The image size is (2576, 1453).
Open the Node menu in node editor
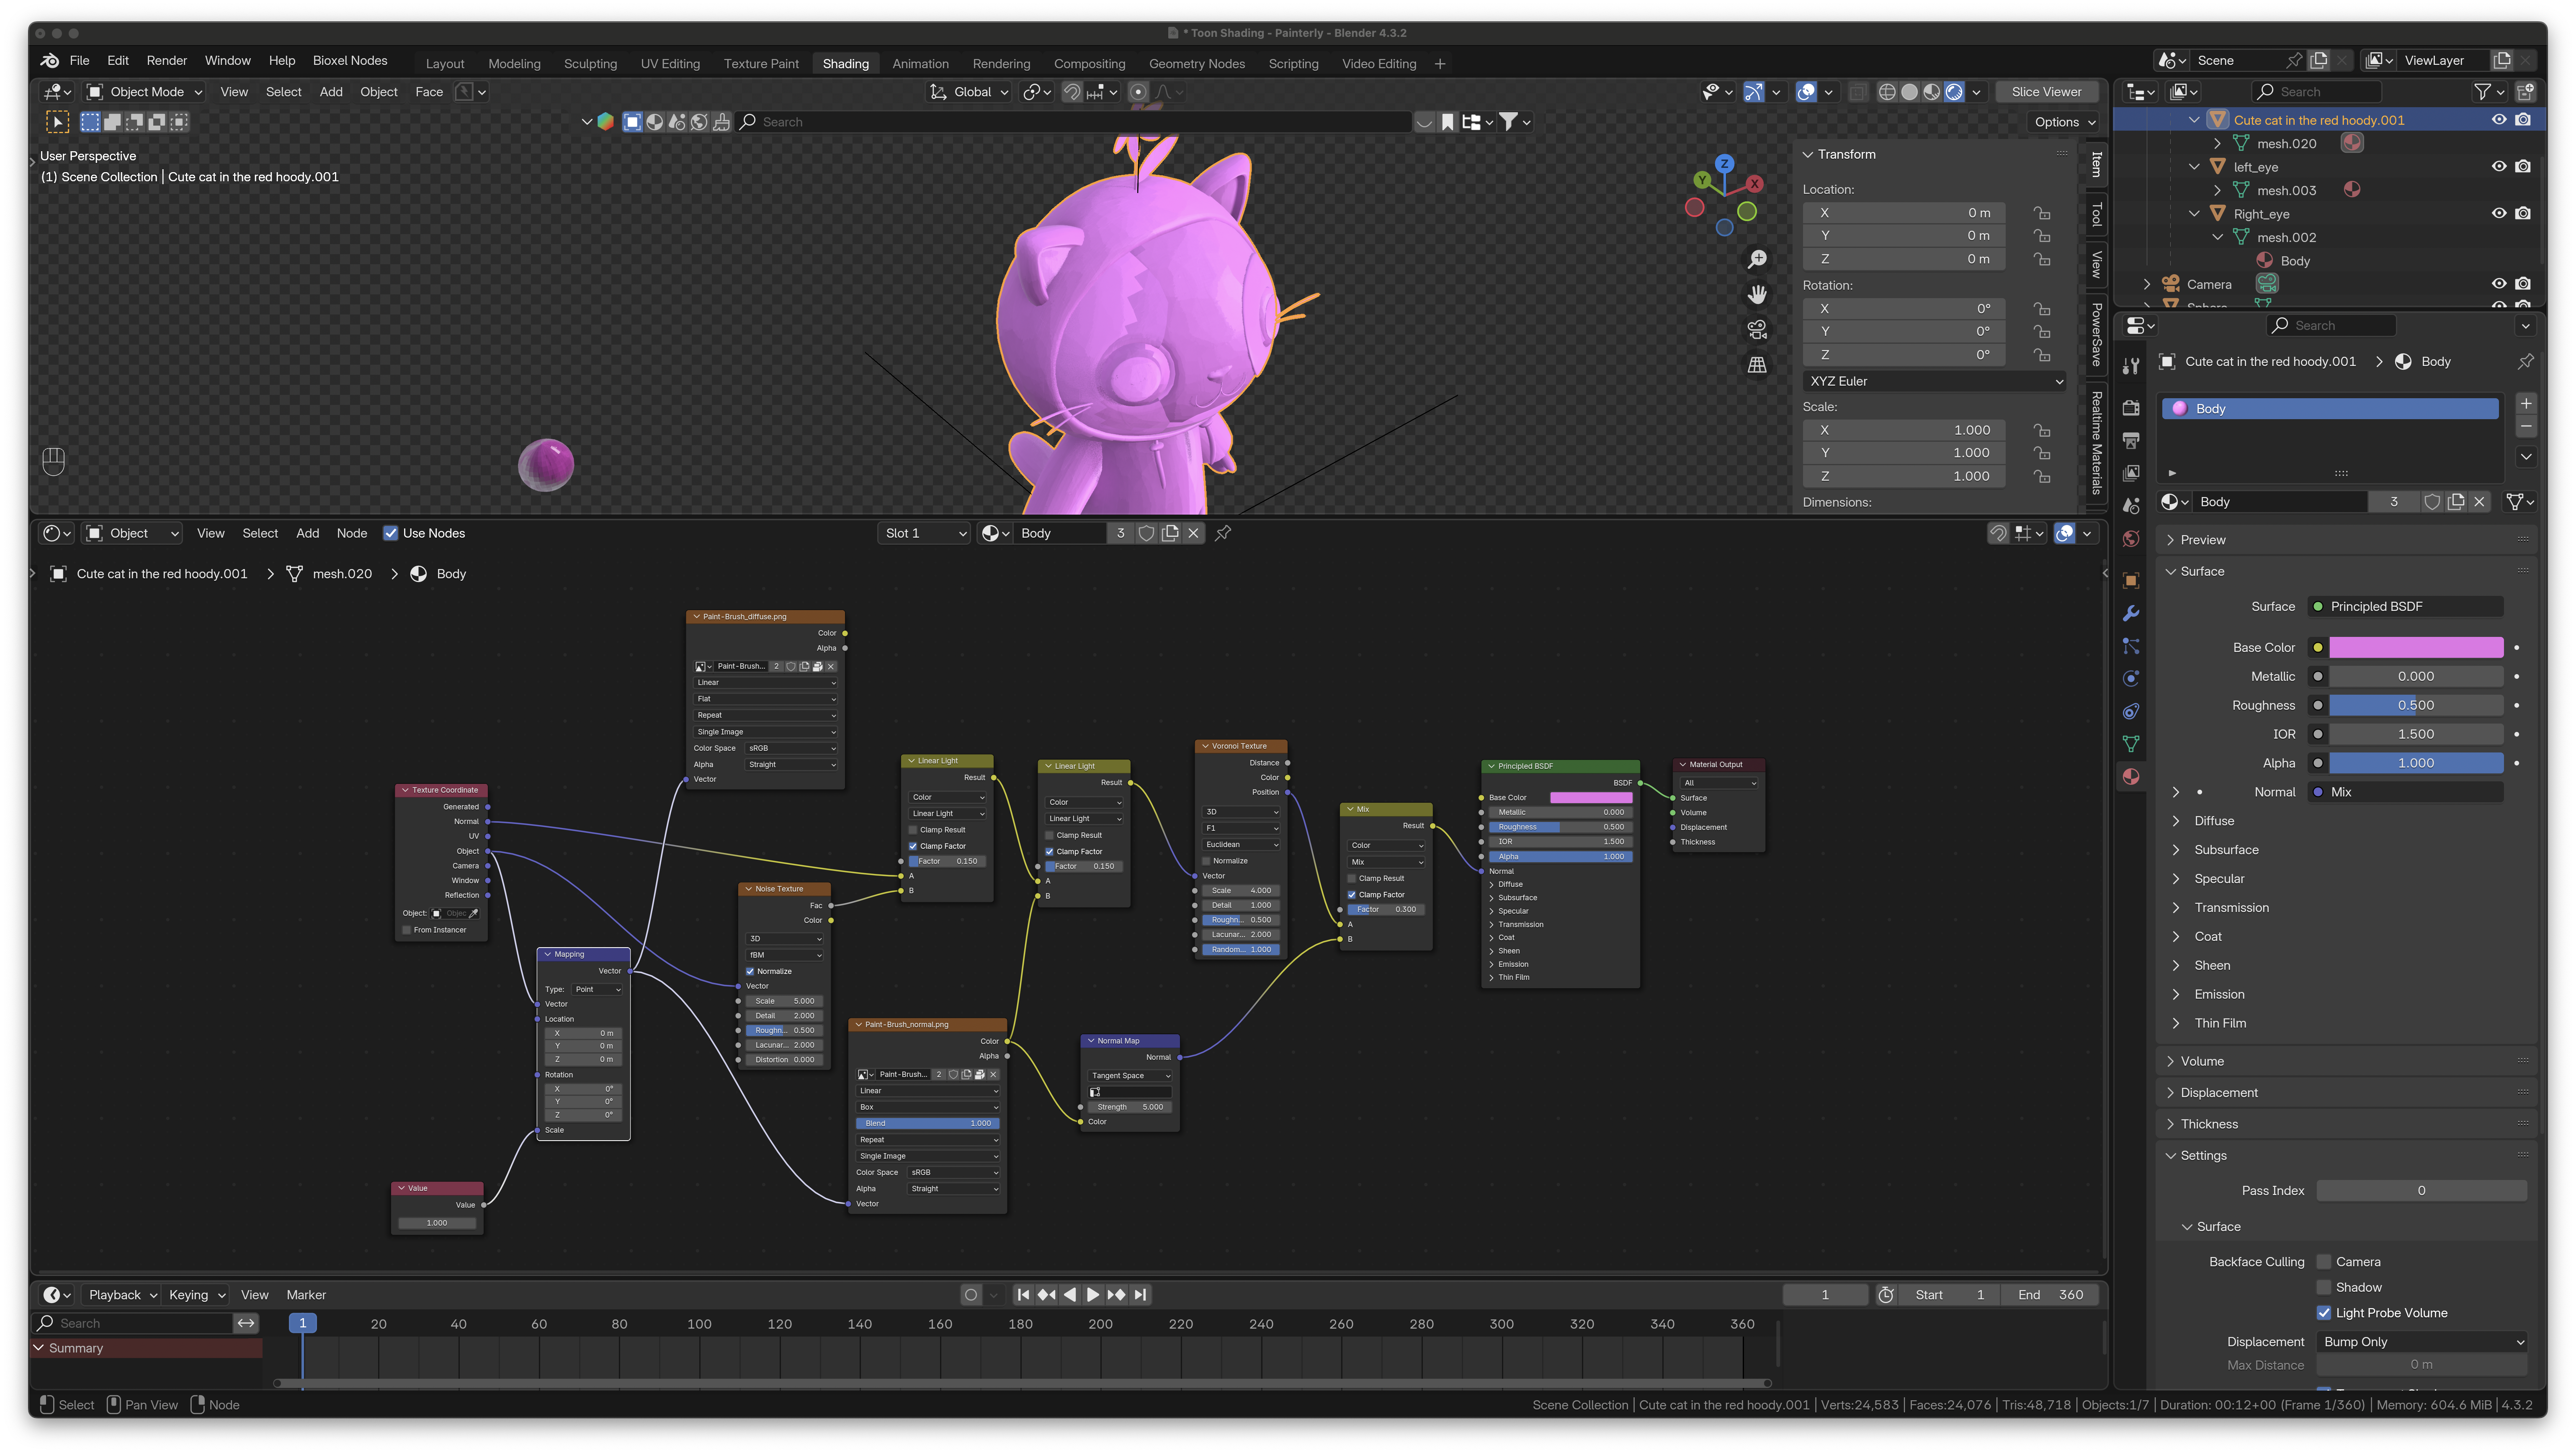pyautogui.click(x=352, y=533)
